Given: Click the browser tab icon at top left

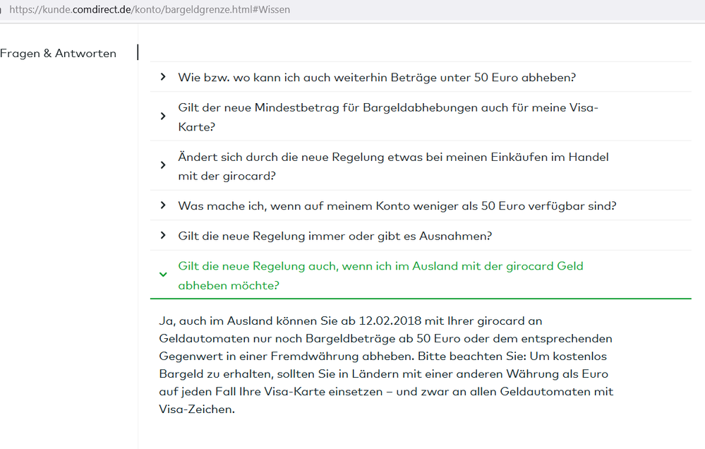Looking at the screenshot, I should (x=4, y=9).
